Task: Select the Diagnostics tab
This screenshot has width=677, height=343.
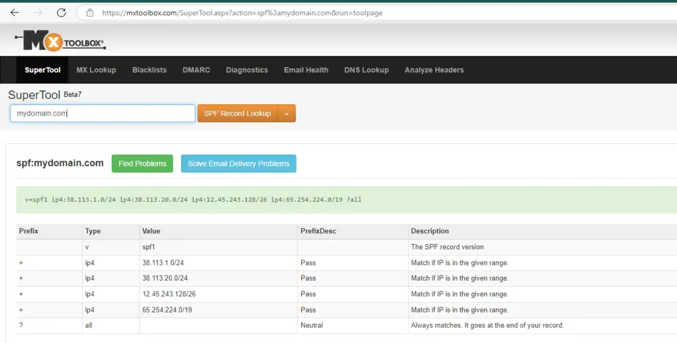Action: [247, 70]
